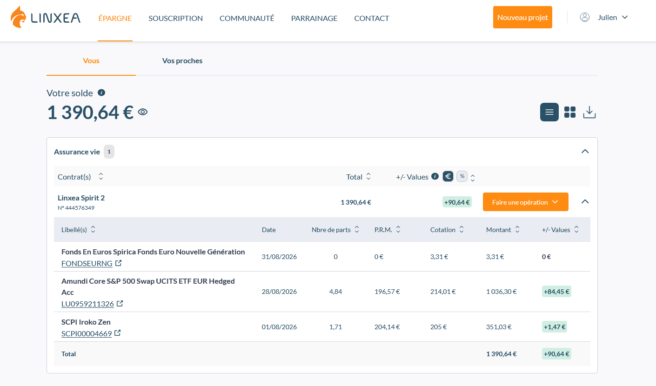Open the Faire une opération dropdown
Screen dimensions: 656x386
coord(526,202)
